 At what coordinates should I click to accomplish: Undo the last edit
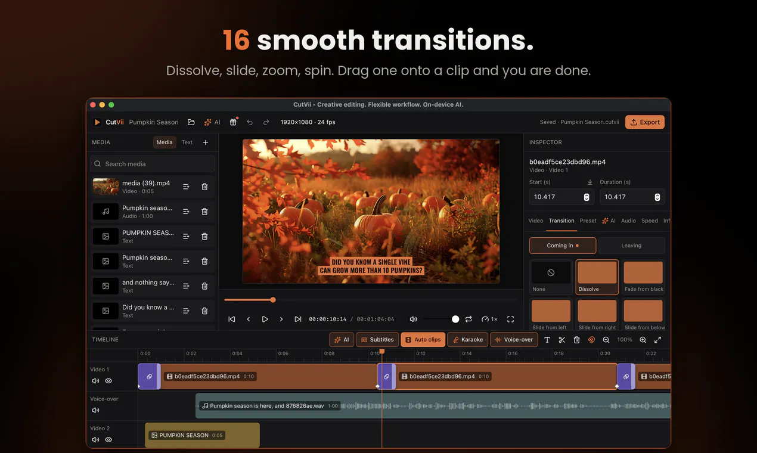pos(250,122)
